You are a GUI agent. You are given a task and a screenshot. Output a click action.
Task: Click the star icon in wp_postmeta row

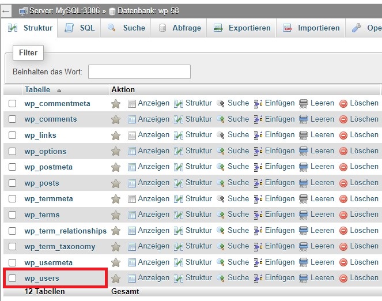coord(116,167)
